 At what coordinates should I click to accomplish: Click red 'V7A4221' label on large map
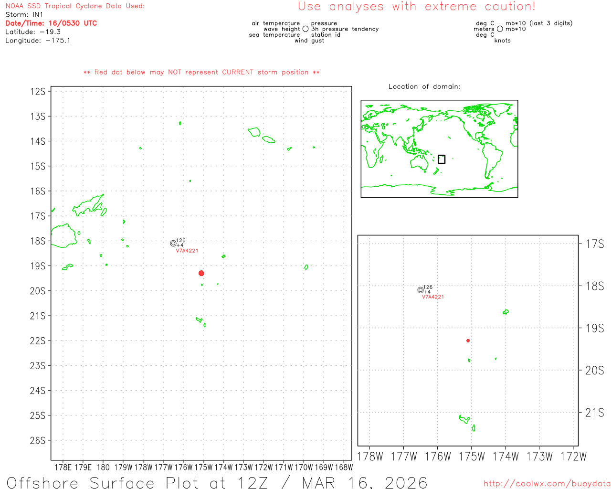coord(187,251)
